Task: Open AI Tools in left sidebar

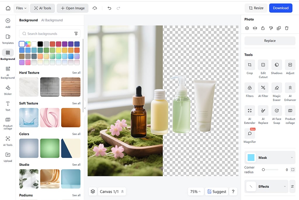Action: 8,141
